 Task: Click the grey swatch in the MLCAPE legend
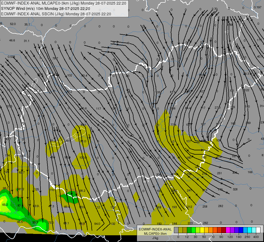point(176,230)
